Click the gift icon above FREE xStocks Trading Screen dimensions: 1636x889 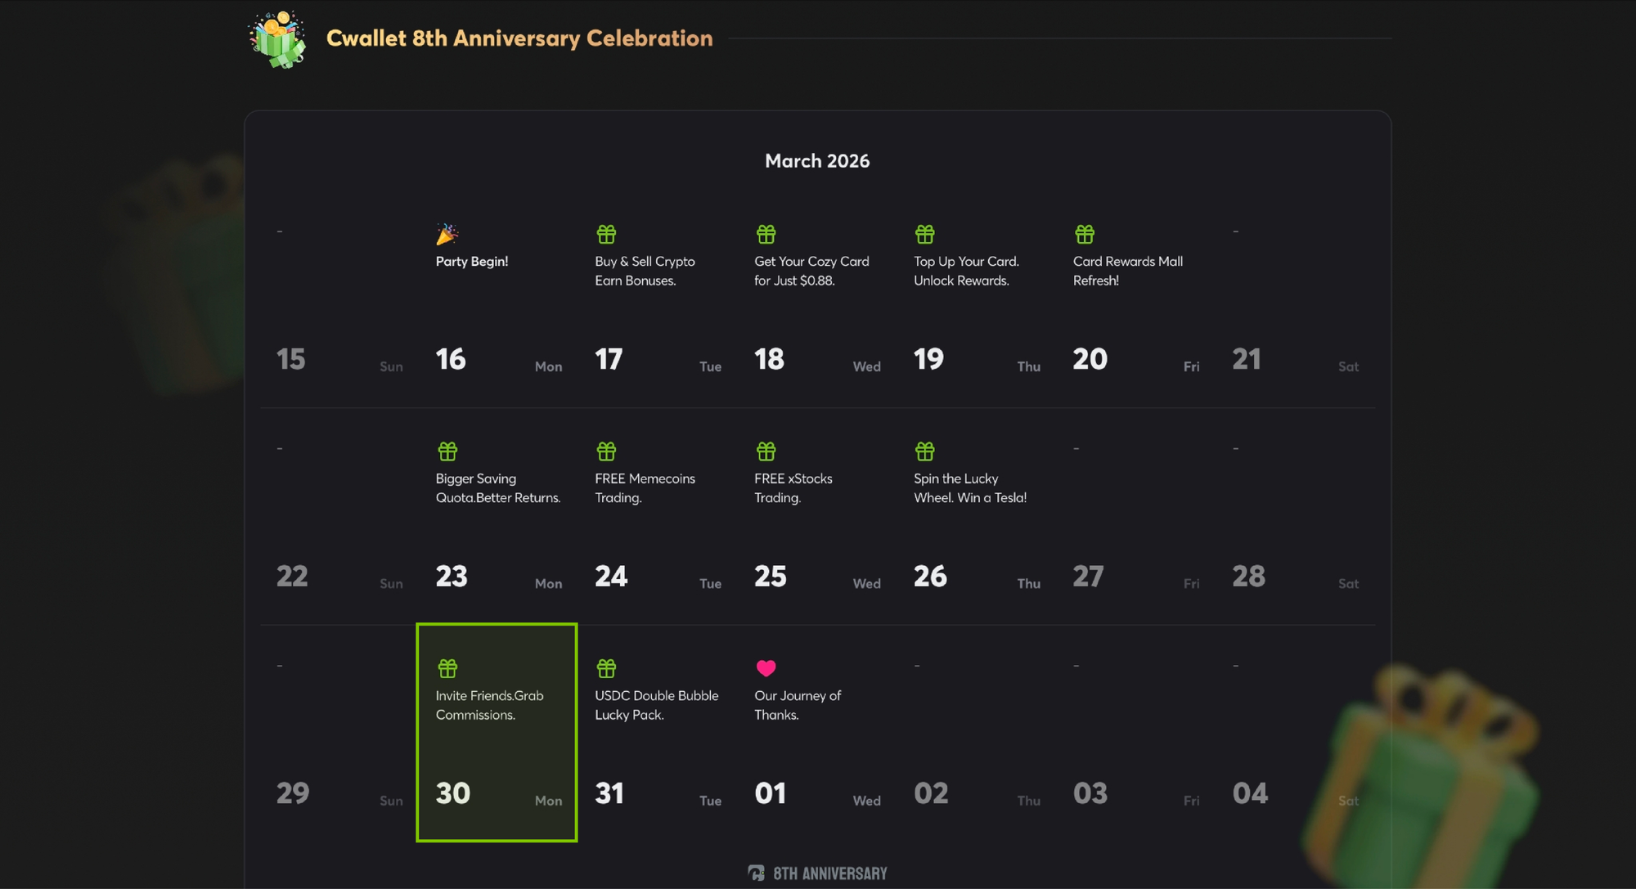tap(766, 451)
